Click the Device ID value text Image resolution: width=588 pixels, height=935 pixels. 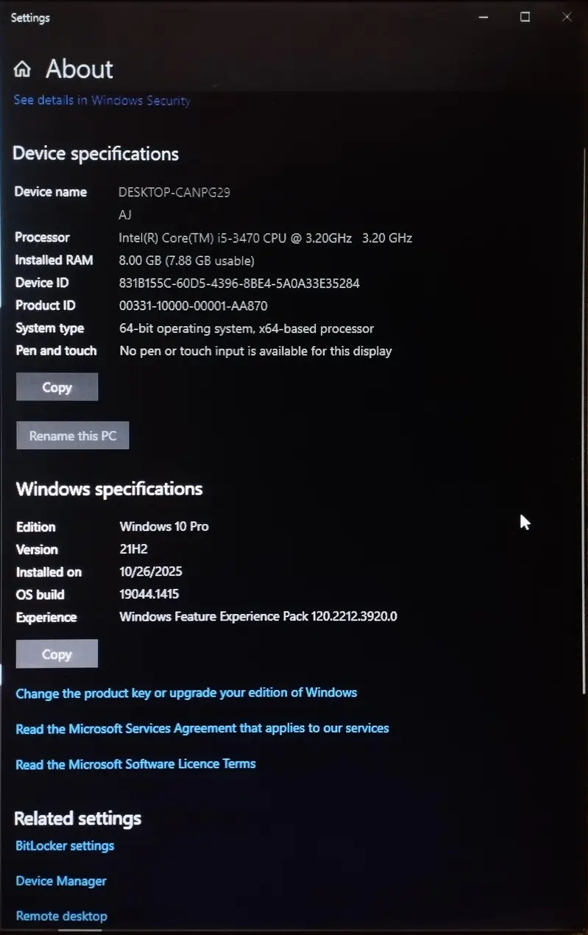[x=239, y=283]
